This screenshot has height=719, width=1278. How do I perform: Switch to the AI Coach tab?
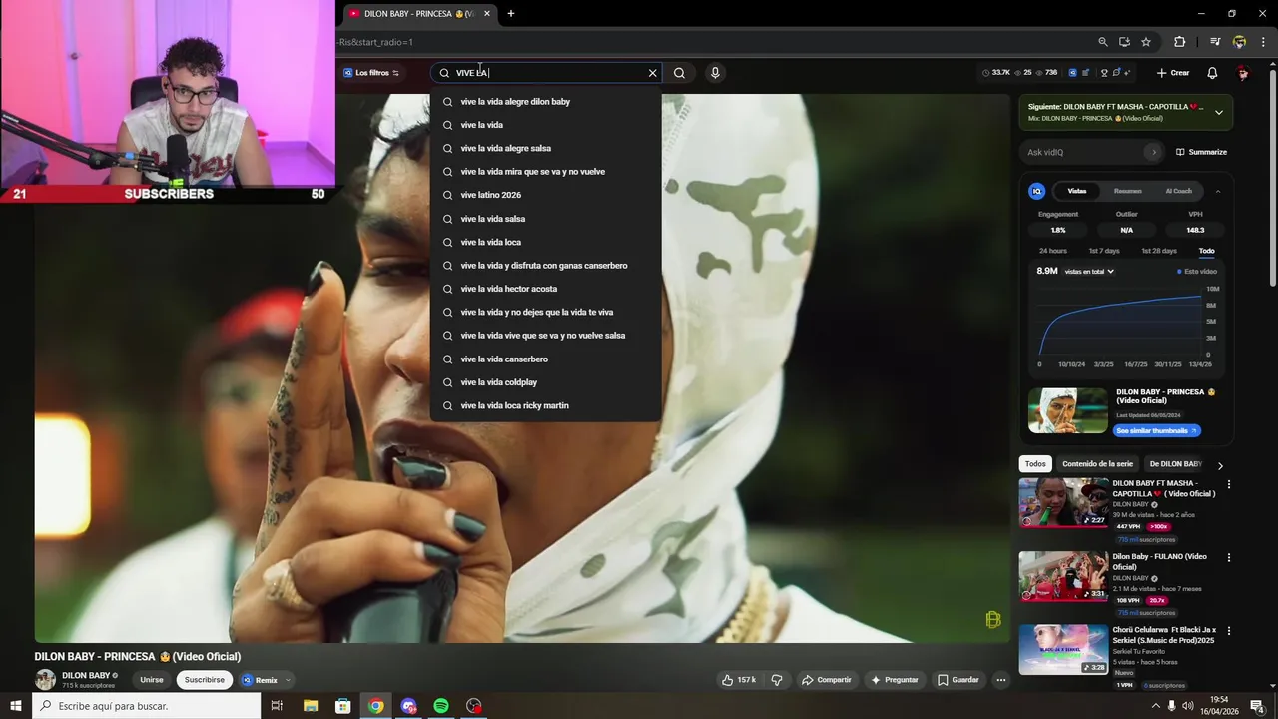[x=1178, y=191]
